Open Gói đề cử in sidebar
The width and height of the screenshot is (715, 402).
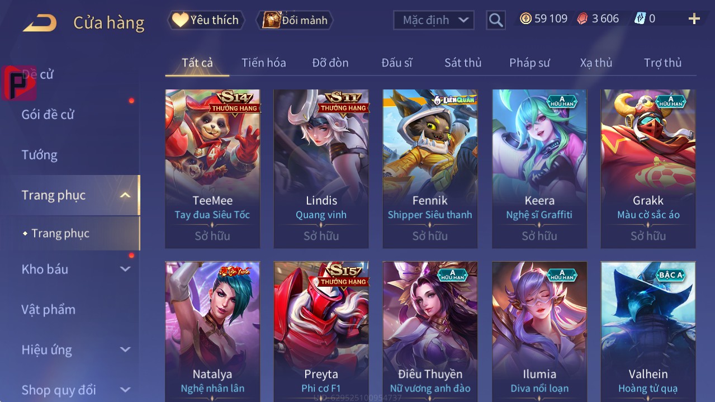48,115
